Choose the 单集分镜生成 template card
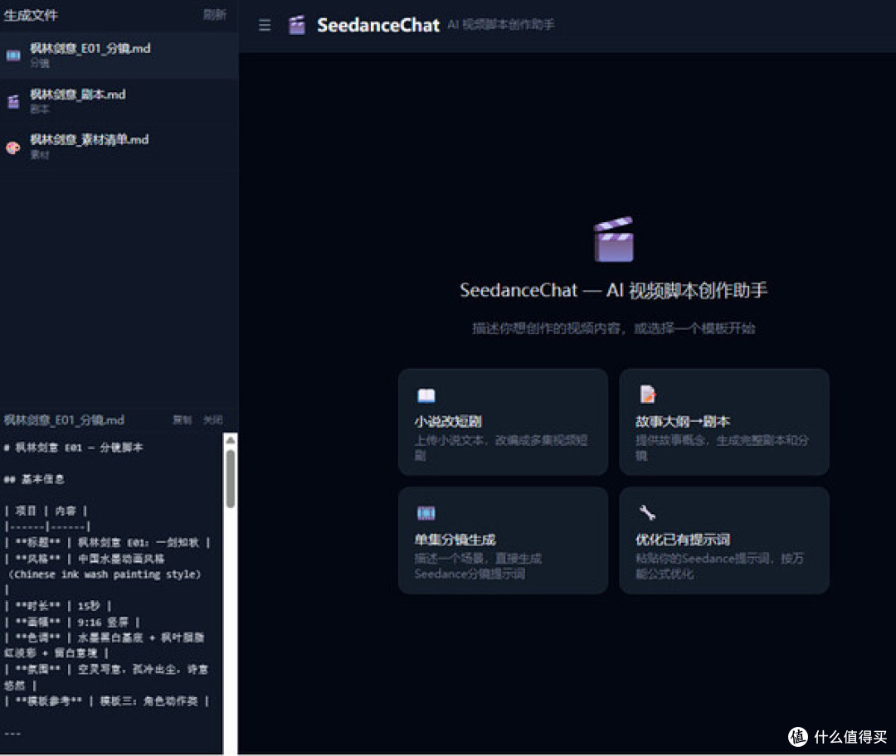The image size is (896, 756). tap(503, 540)
